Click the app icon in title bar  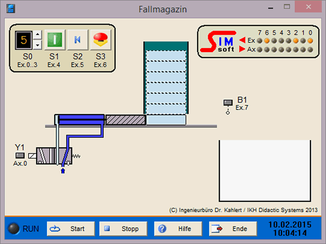(11, 8)
